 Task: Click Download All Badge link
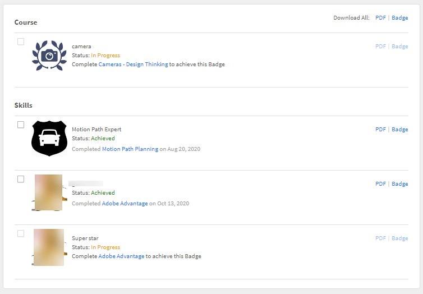[400, 18]
